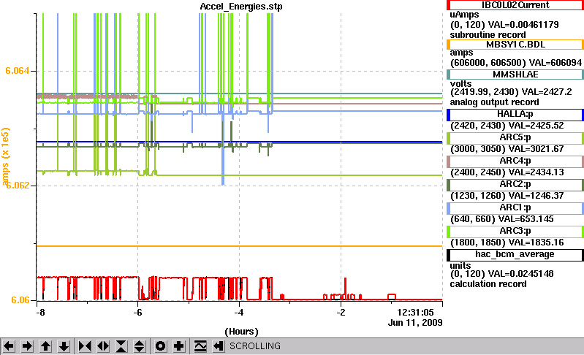584x355 pixels.
Task: Click the horizontal zoom-in (bowtie) icon
Action: 85,346
